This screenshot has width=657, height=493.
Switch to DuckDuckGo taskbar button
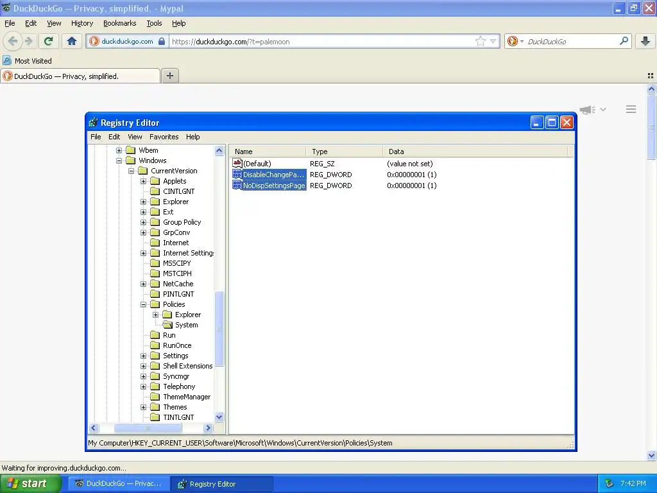pyautogui.click(x=119, y=484)
